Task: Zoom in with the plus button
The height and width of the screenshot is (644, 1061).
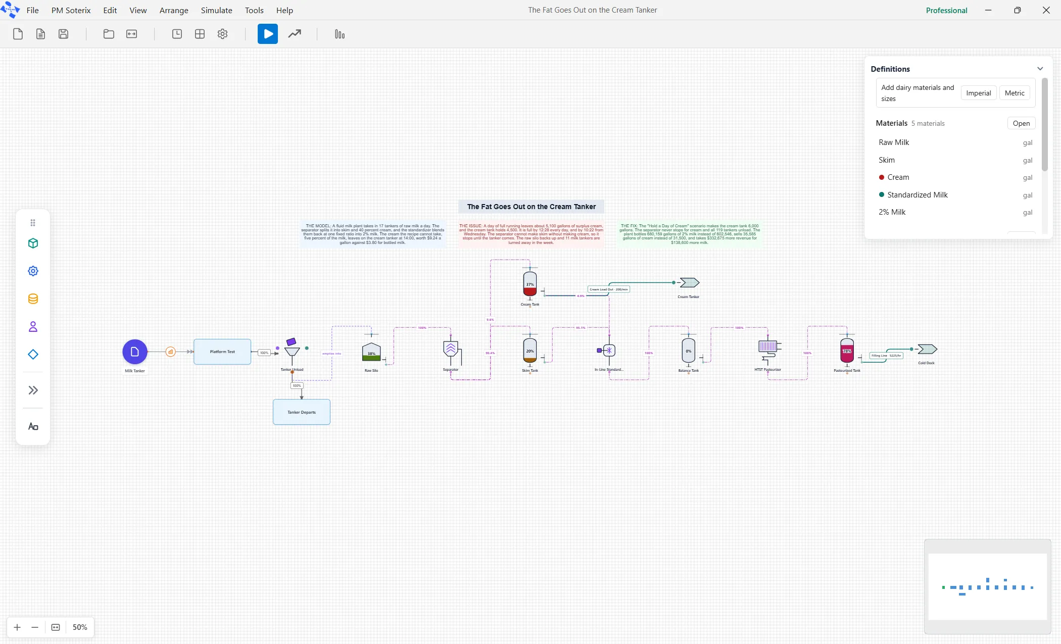Action: point(17,627)
